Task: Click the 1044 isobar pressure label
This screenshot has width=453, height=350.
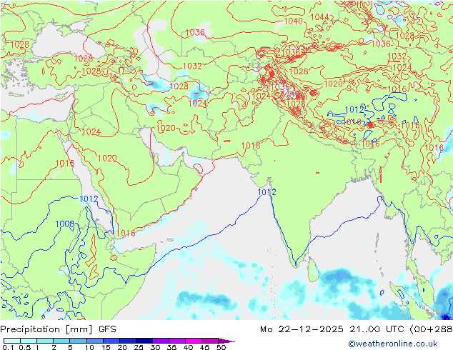Action: [319, 16]
